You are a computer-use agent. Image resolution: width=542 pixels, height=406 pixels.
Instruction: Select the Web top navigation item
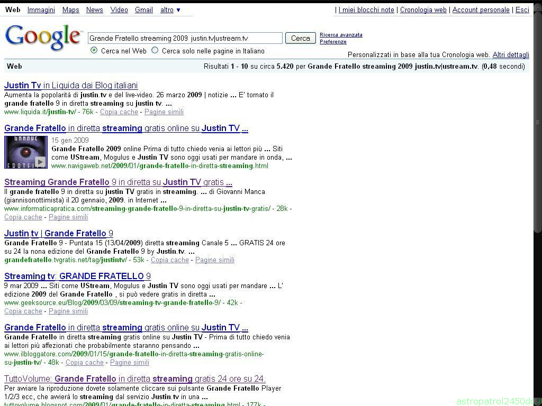tap(13, 10)
